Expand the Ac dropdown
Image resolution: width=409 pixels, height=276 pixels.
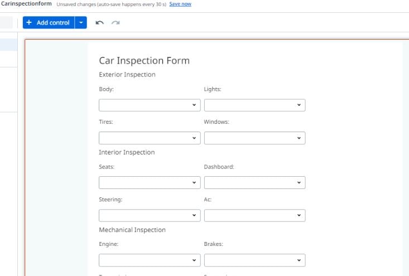[x=254, y=215]
